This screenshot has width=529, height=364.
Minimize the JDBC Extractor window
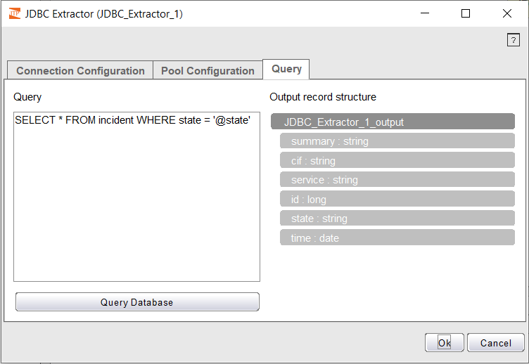click(x=425, y=13)
